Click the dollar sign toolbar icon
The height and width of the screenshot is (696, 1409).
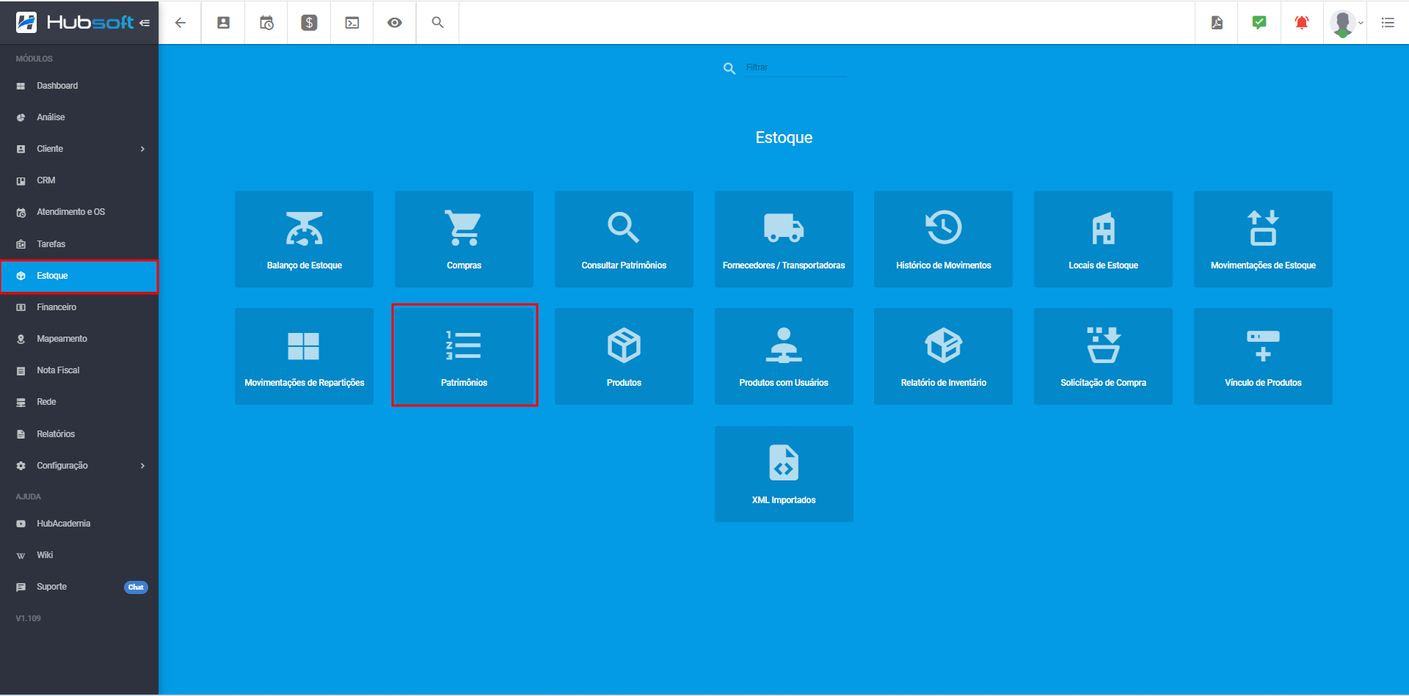309,23
